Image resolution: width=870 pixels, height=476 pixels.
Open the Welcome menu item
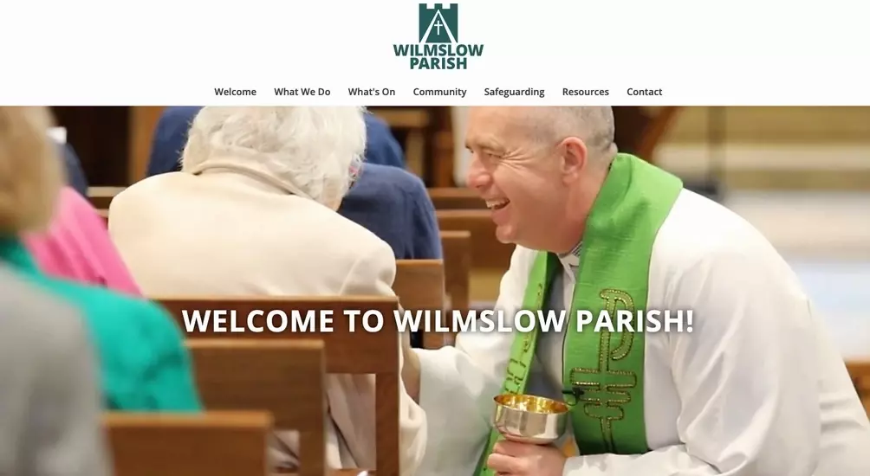(x=235, y=92)
